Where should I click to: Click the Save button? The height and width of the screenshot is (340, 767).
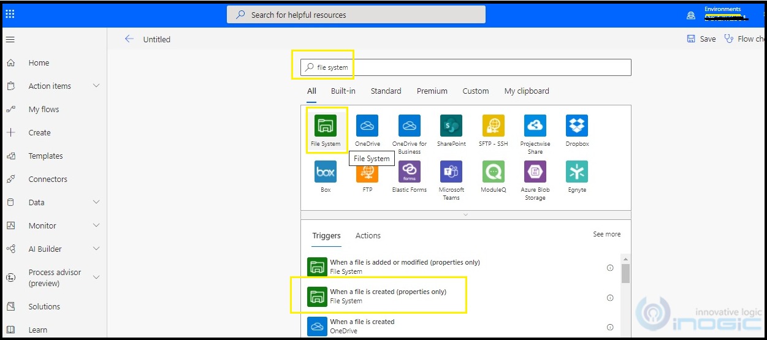pos(701,39)
